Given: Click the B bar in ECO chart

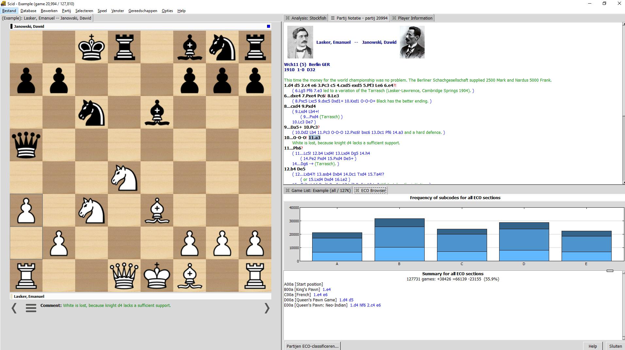Looking at the screenshot, I should tap(399, 240).
